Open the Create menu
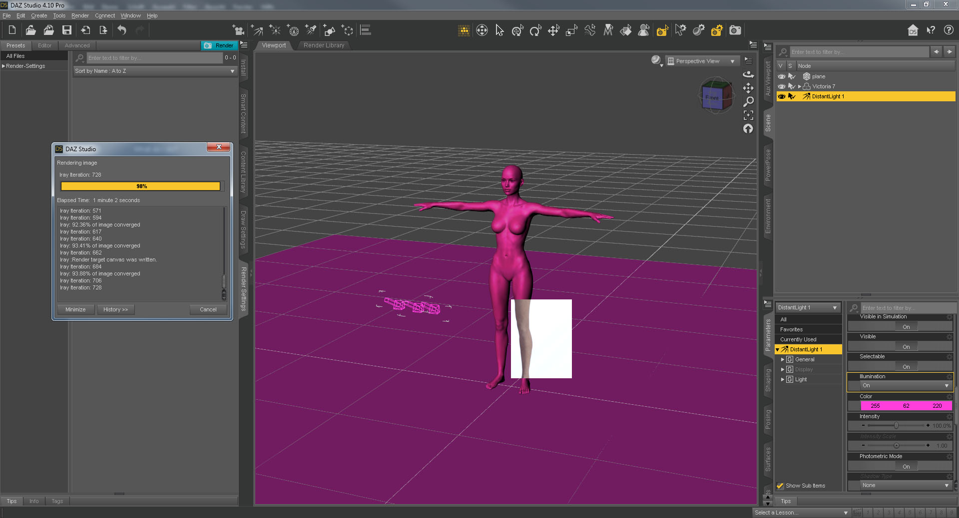 coord(39,15)
